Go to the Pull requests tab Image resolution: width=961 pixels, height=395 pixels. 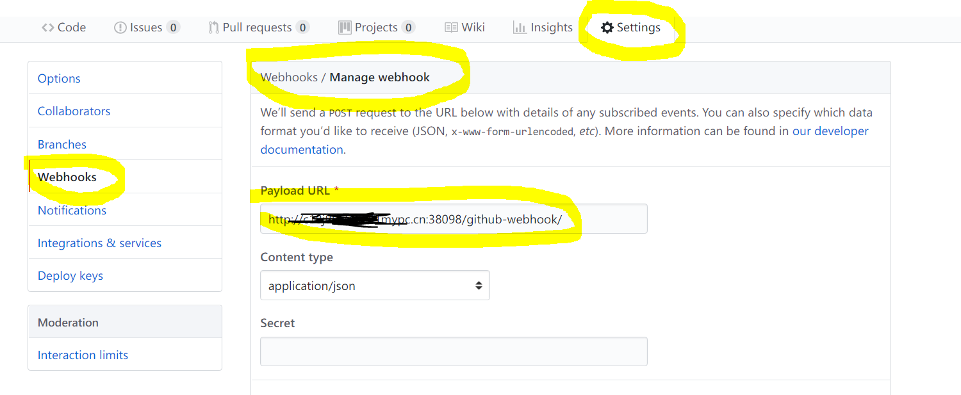(259, 28)
